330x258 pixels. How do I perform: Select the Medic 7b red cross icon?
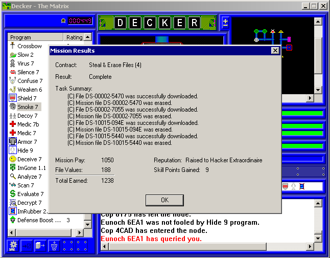(x=13, y=124)
